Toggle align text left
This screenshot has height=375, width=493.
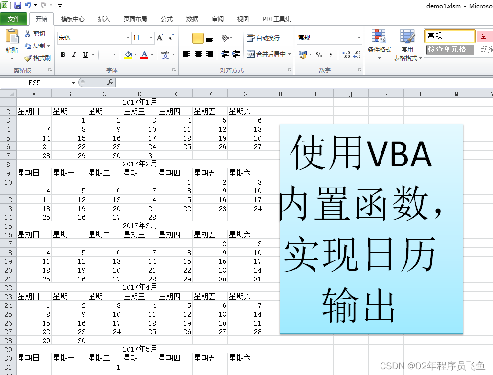(187, 54)
